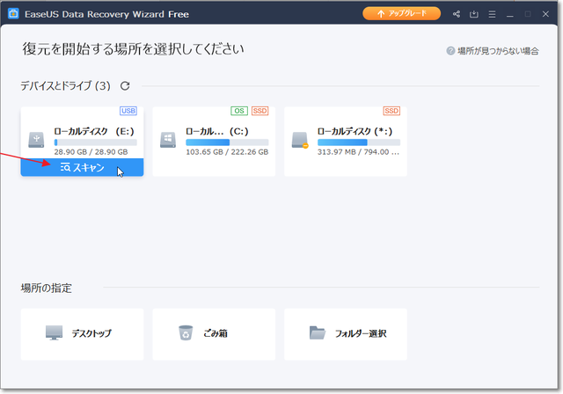The image size is (563, 394).
Task: Click the import scan session icon
Action: [x=475, y=14]
